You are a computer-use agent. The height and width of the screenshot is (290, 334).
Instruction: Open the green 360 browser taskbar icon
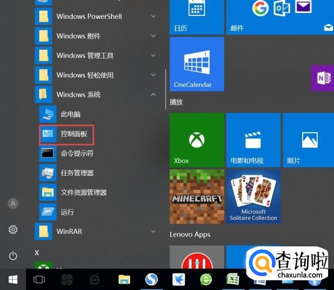point(206,279)
